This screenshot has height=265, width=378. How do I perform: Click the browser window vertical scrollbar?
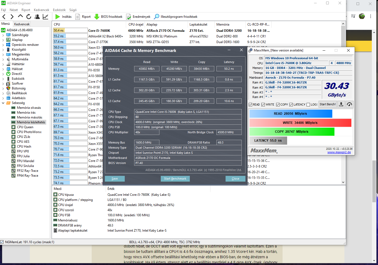point(374,146)
